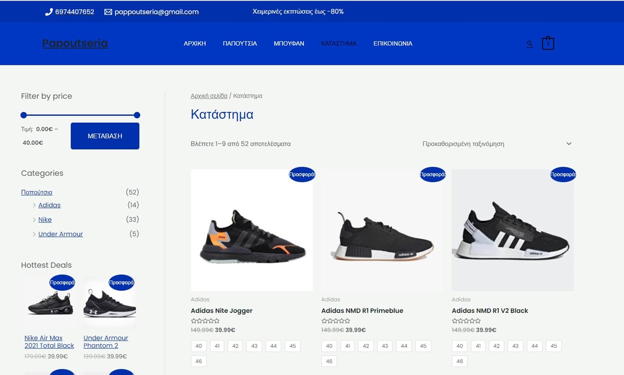Click the Papoutseria site logo
The width and height of the screenshot is (624, 375).
[75, 43]
